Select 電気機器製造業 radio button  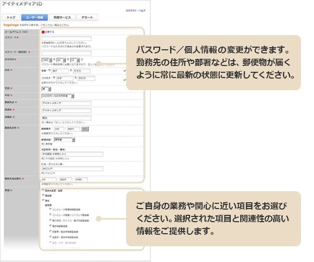click(50, 226)
